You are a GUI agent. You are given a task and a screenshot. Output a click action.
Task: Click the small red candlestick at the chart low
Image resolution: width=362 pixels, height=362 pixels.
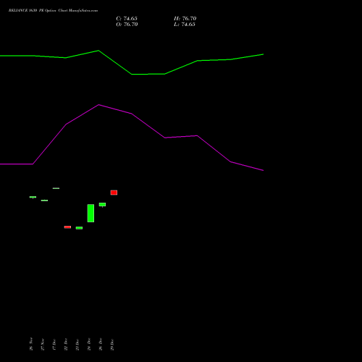point(67,227)
